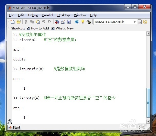This screenshot has height=136, width=156.
Task: Click the vertical scrollbar thumb
Action: 148,103
